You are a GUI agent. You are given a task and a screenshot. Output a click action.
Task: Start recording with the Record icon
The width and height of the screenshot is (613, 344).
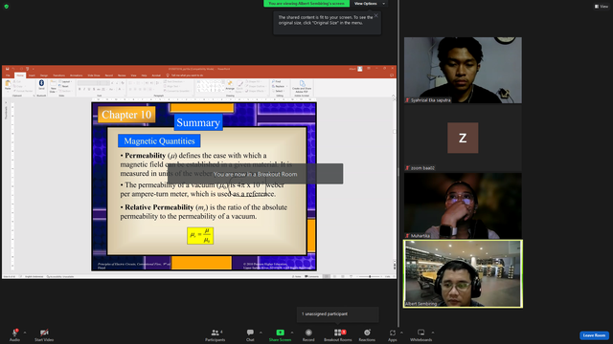point(308,333)
